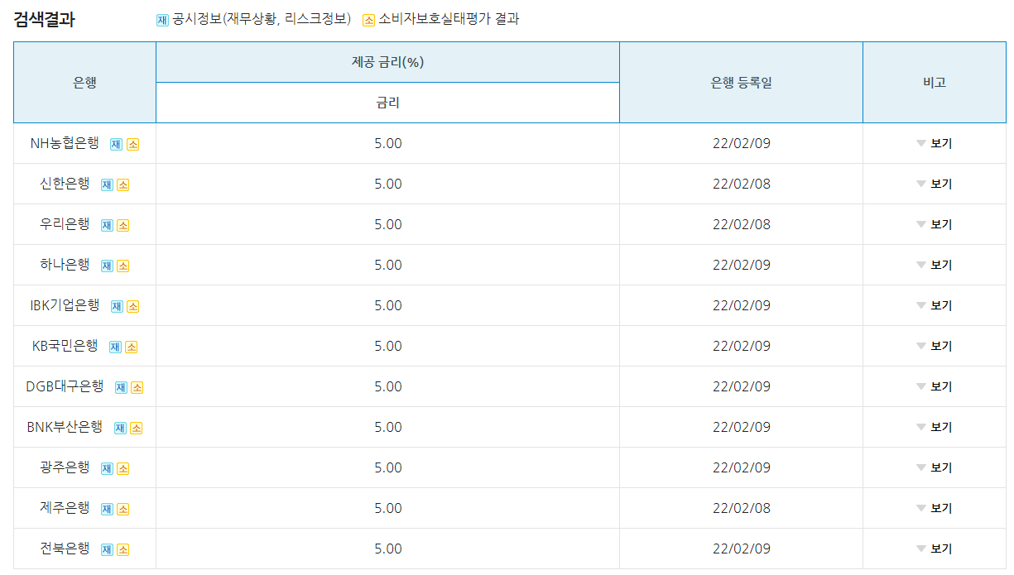Image resolution: width=1014 pixels, height=575 pixels.
Task: Open 하나은행 소 consumer protection icon
Action: pos(123,266)
